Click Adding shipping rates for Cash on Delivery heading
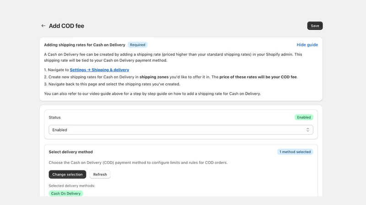Image resolution: width=366 pixels, height=205 pixels. [85, 45]
